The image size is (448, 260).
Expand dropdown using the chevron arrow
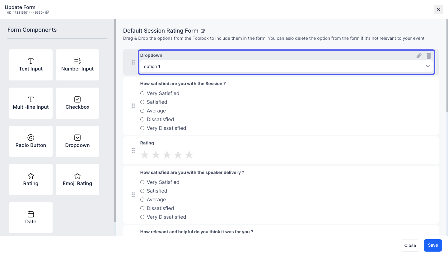(x=428, y=66)
